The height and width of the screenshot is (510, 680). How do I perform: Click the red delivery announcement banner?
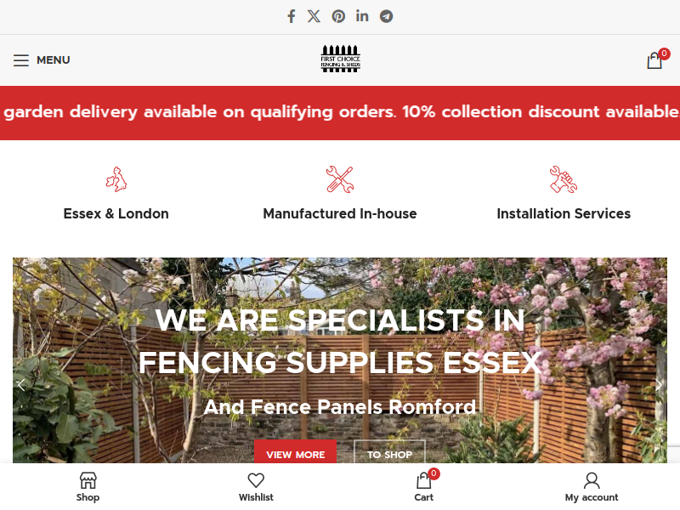340,113
